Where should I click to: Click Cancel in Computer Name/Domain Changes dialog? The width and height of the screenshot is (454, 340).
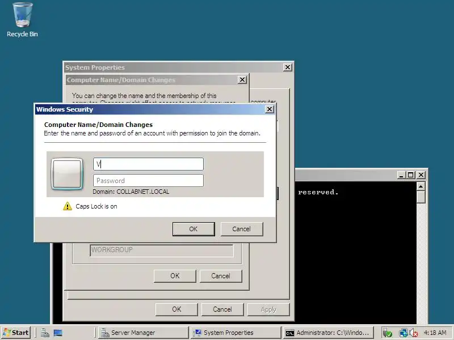click(x=221, y=276)
